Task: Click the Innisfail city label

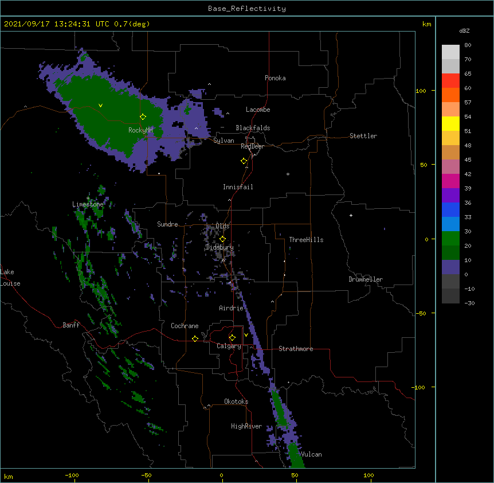Action: click(238, 187)
